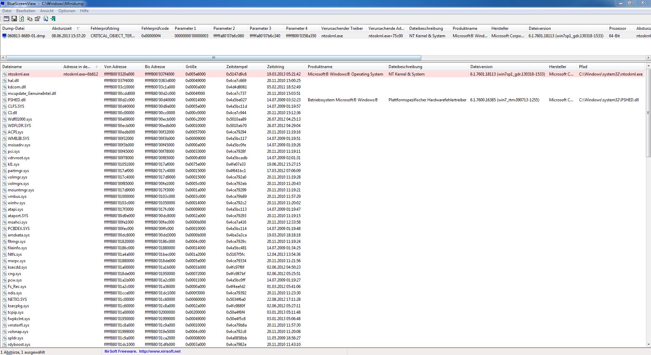Open the Datei menu
Image resolution: width=651 pixels, height=355 pixels.
click(x=7, y=11)
